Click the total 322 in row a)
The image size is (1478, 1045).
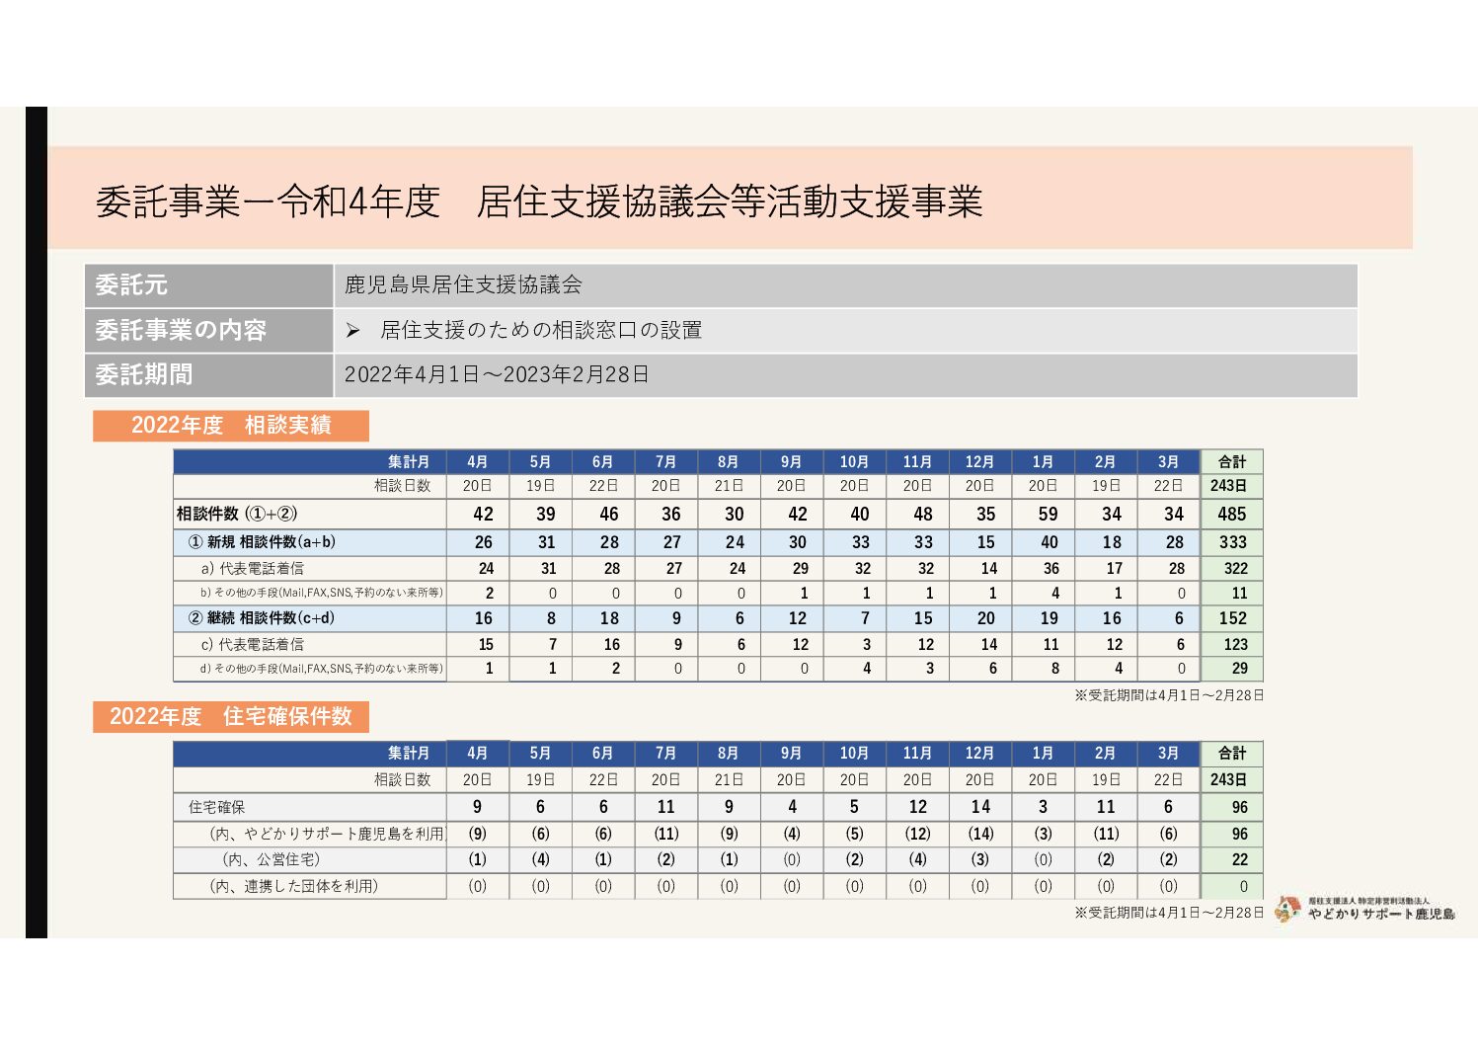[x=1236, y=568]
